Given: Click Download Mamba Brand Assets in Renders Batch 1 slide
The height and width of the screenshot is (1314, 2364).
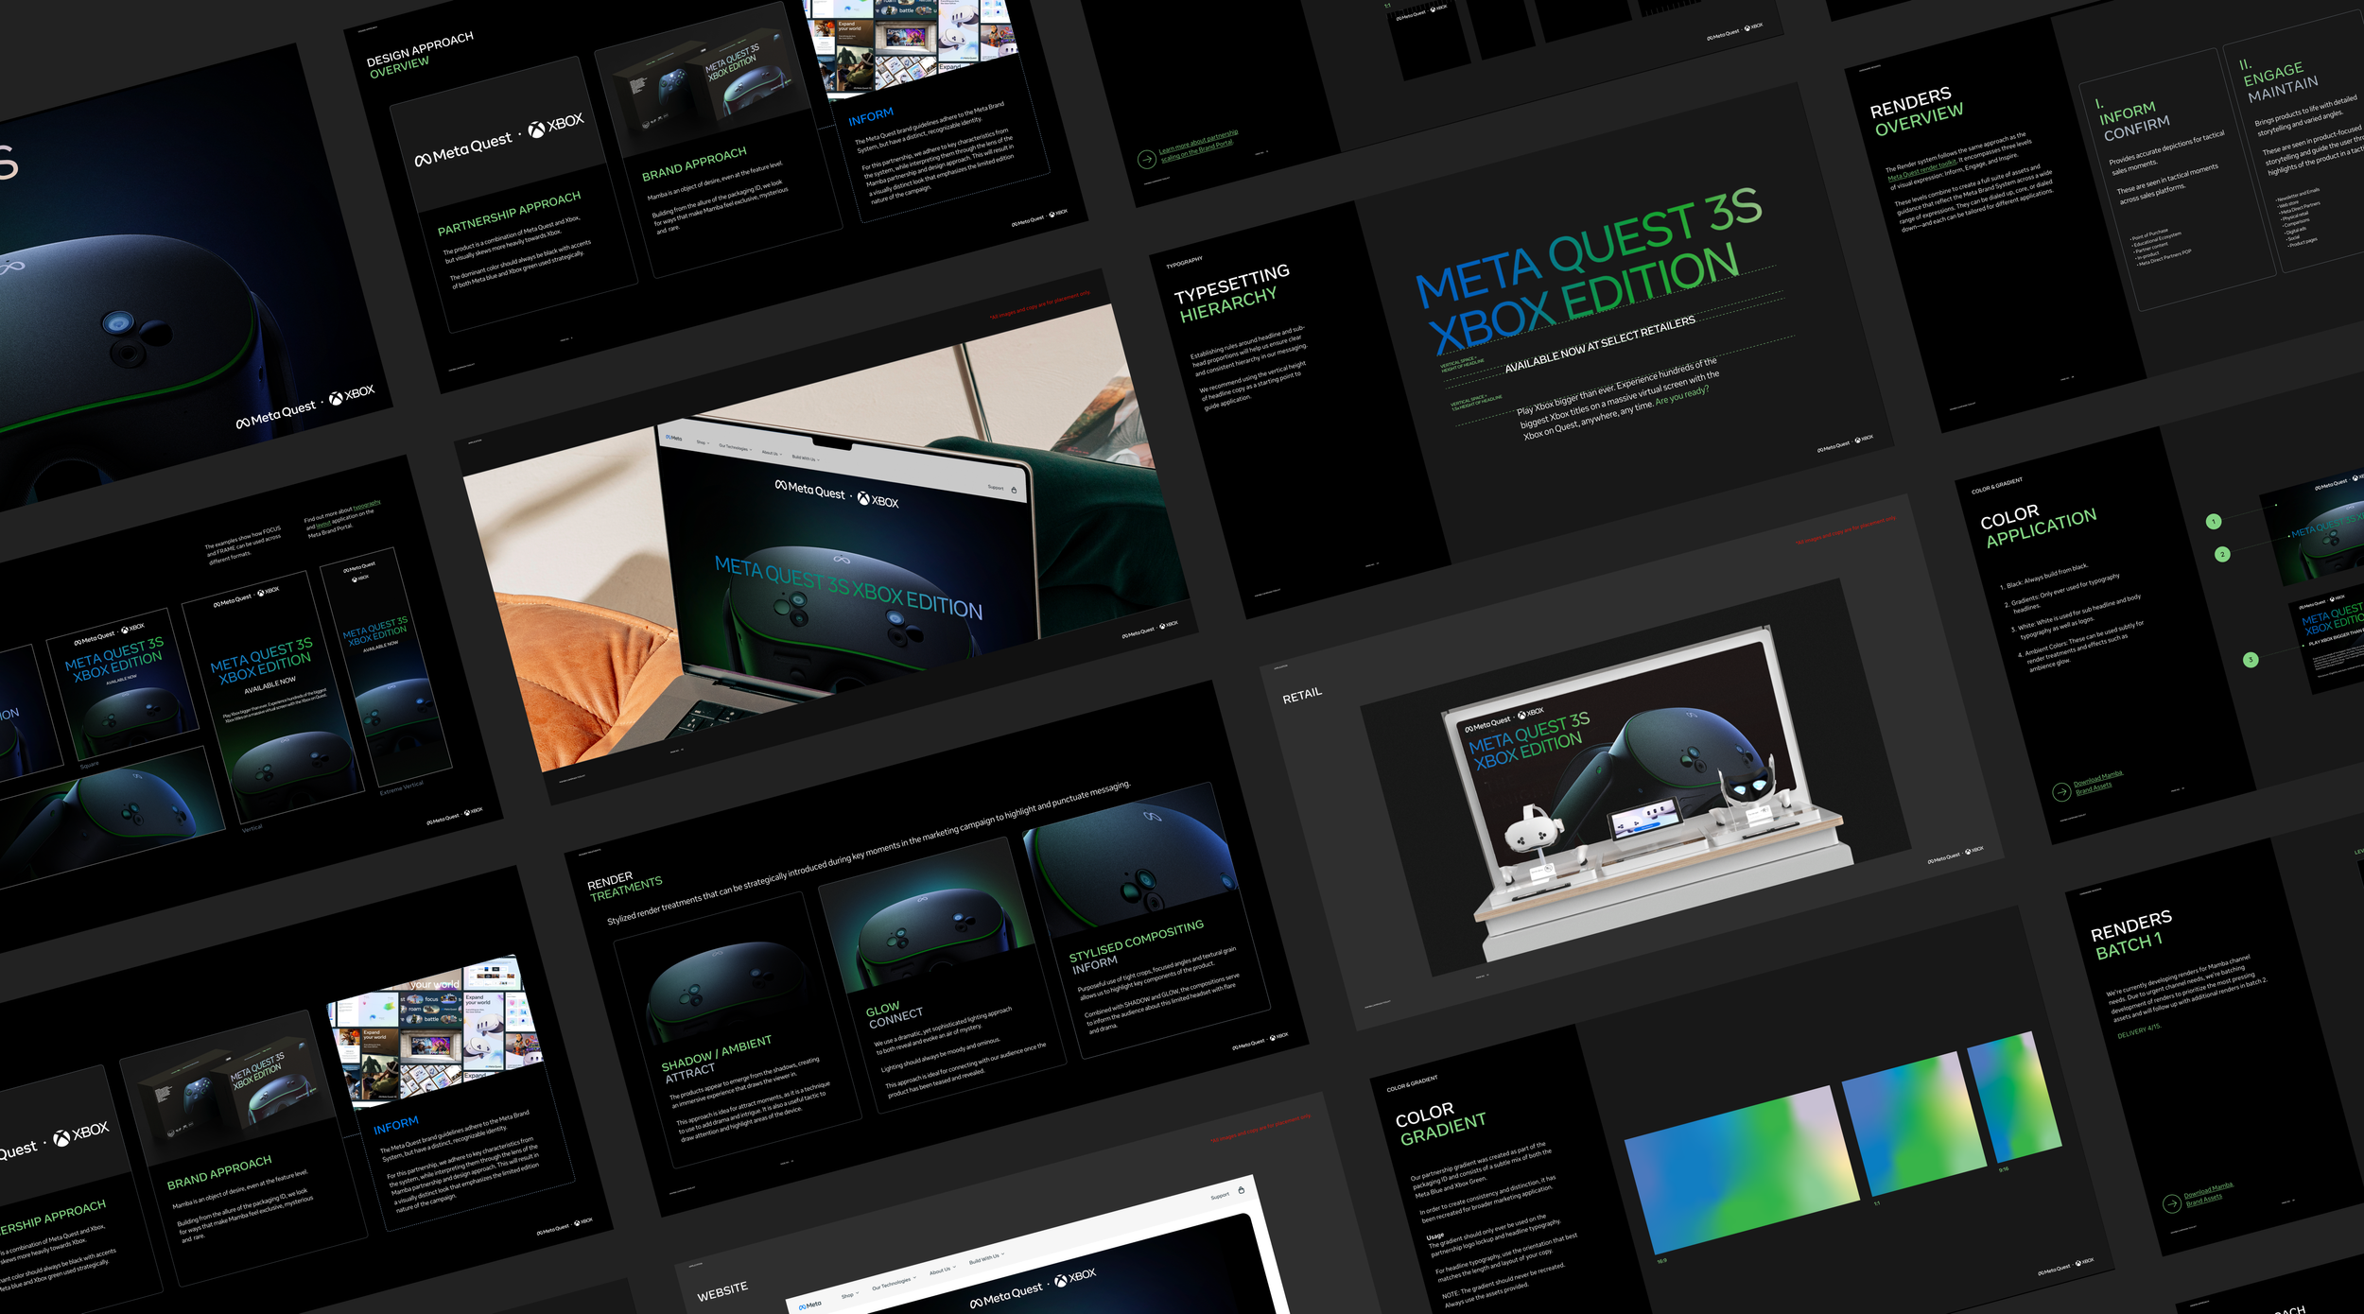Looking at the screenshot, I should (2209, 1193).
